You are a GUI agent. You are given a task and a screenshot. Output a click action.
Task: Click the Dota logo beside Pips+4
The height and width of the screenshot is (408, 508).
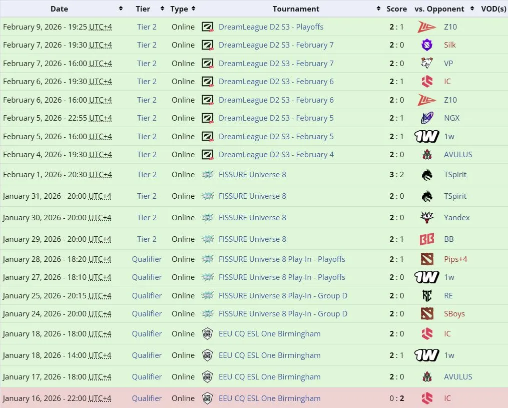coord(427,259)
